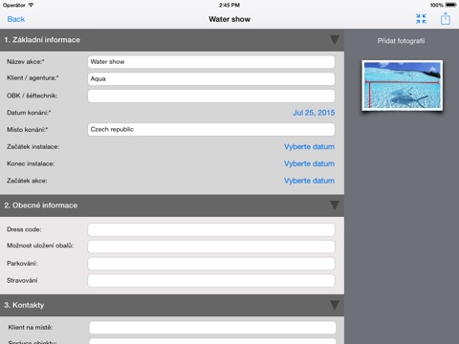
Task: Open the water pool photo thumbnail
Action: point(403,85)
